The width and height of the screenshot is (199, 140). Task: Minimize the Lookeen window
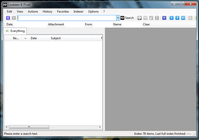coord(174,4)
